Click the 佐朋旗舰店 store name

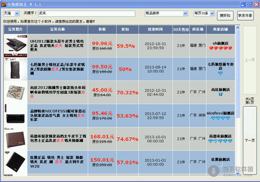pos(221,160)
